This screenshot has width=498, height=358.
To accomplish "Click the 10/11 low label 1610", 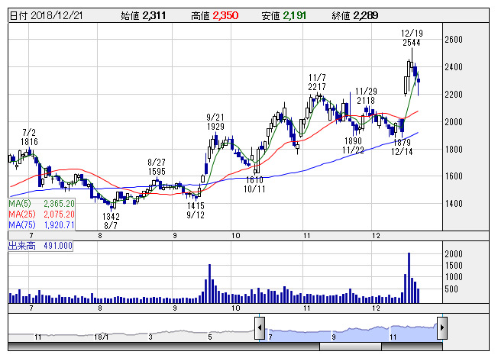I will (x=254, y=179).
